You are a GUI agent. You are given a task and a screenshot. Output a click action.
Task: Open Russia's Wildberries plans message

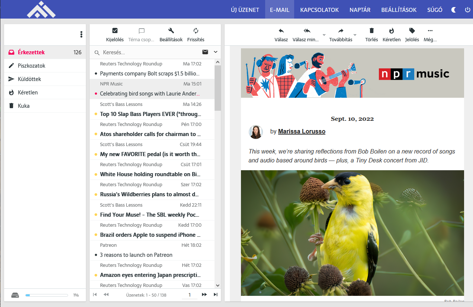click(x=152, y=190)
